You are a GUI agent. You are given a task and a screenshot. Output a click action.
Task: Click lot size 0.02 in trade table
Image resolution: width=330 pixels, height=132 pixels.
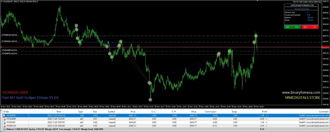point(95,122)
